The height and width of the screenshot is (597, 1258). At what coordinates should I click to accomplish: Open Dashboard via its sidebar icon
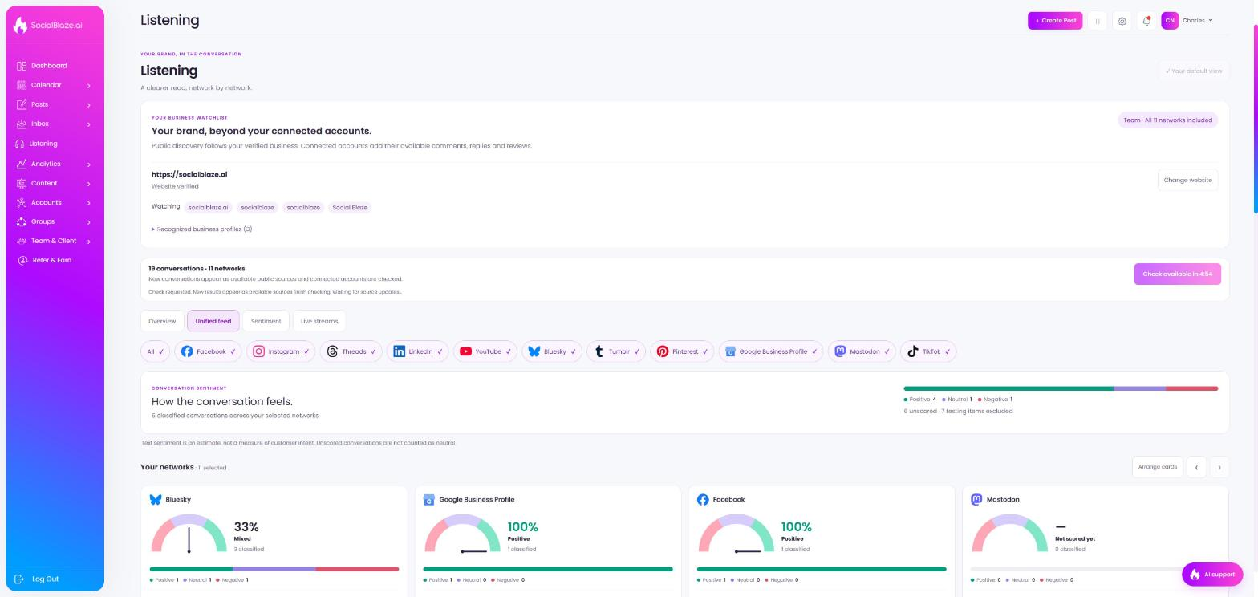22,66
